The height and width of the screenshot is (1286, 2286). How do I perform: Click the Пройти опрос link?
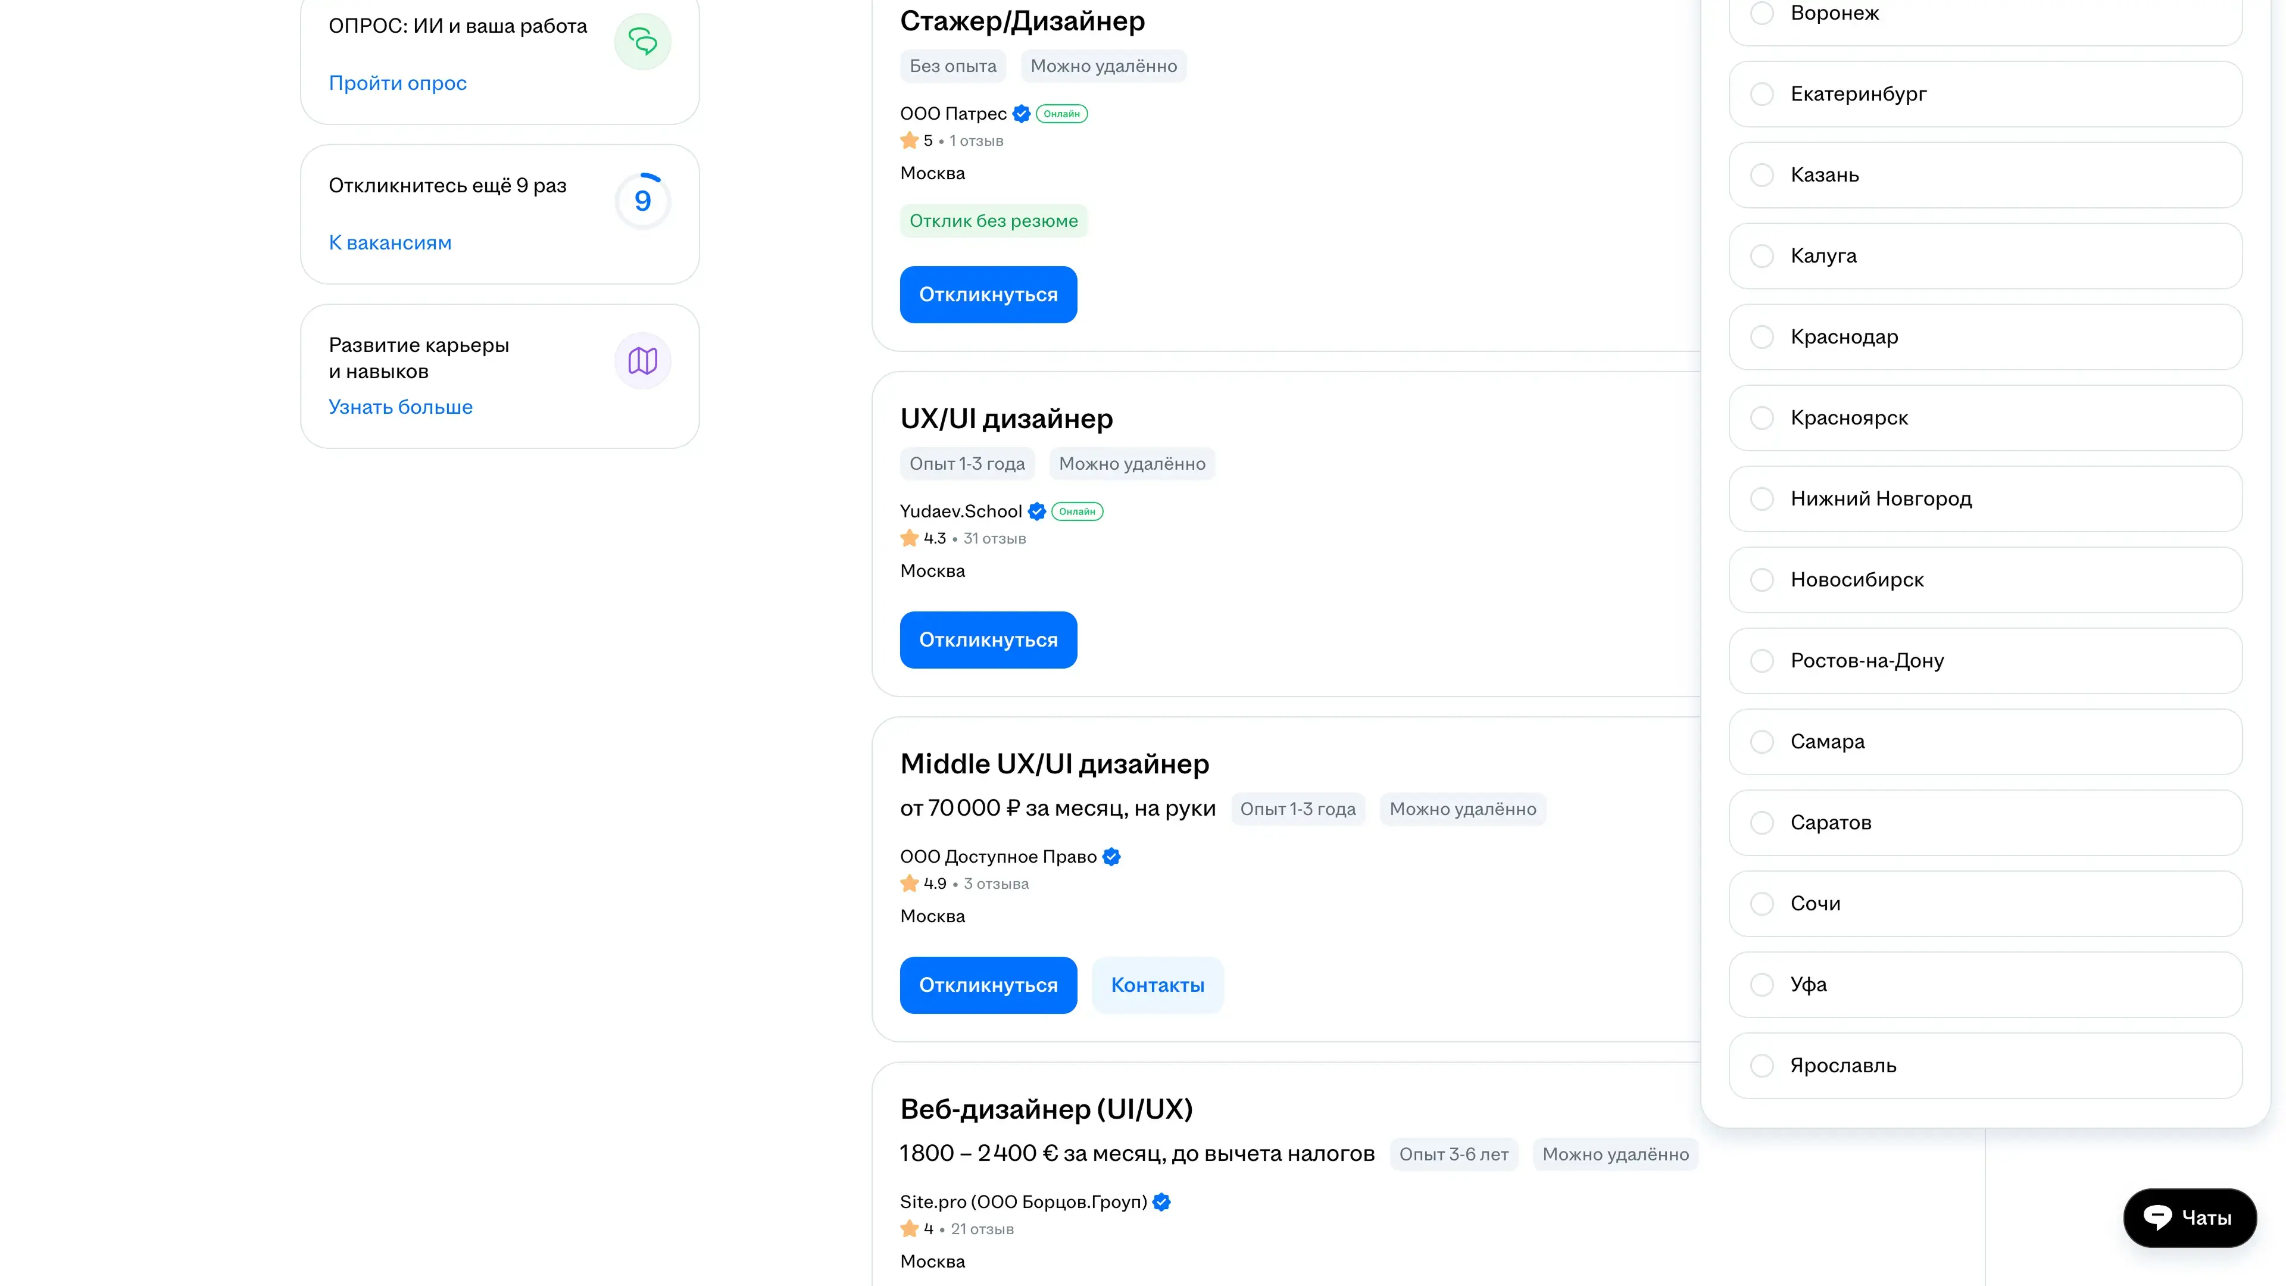398,83
